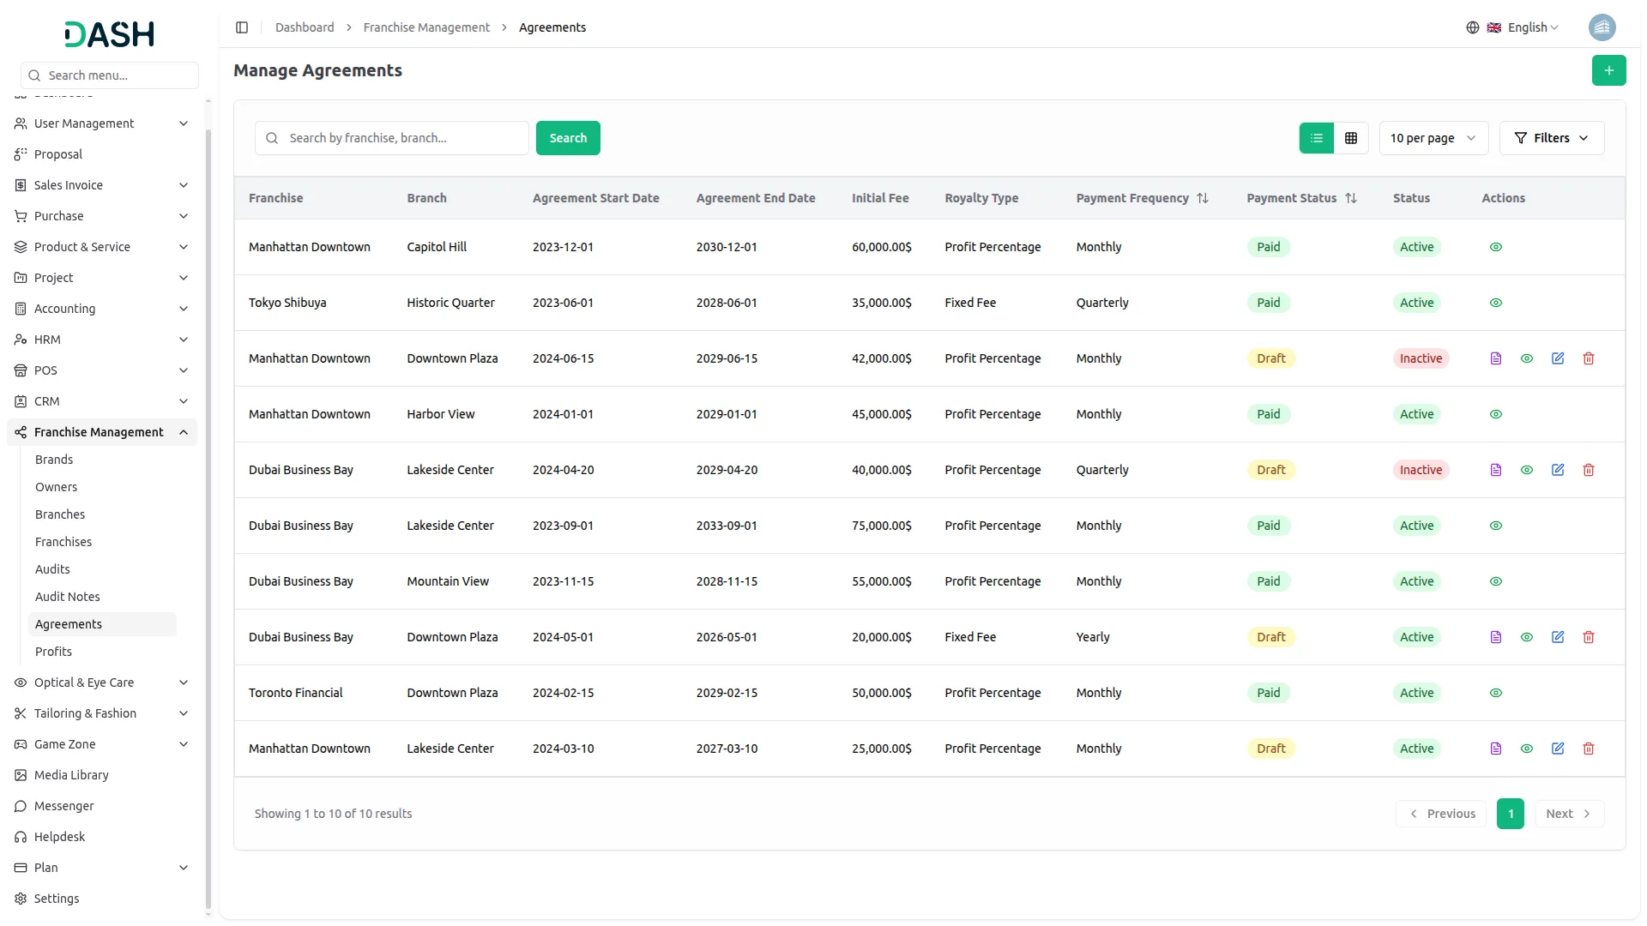1647x926 pixels.
Task: Expand the Filters dropdown
Action: [1551, 138]
